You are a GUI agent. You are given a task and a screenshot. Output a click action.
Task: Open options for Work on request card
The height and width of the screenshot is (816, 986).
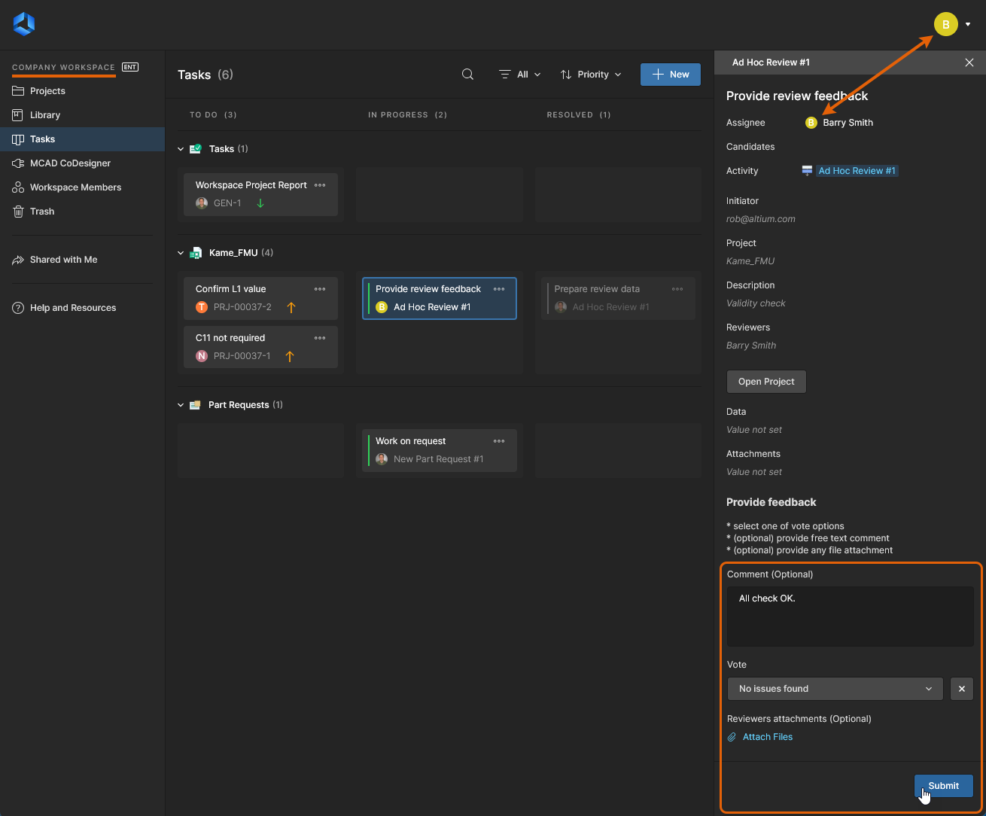499,441
